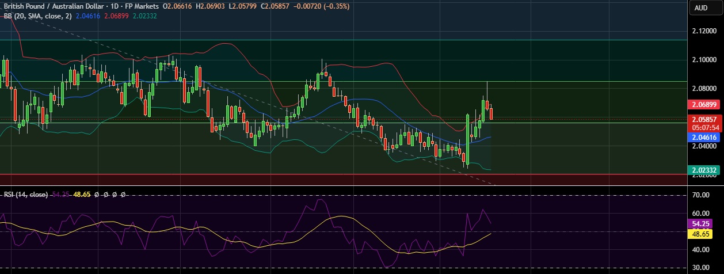Screen dimensions: 724x274
Task: Click the yellow 48.65 RSI axis label
Action: click(704, 234)
